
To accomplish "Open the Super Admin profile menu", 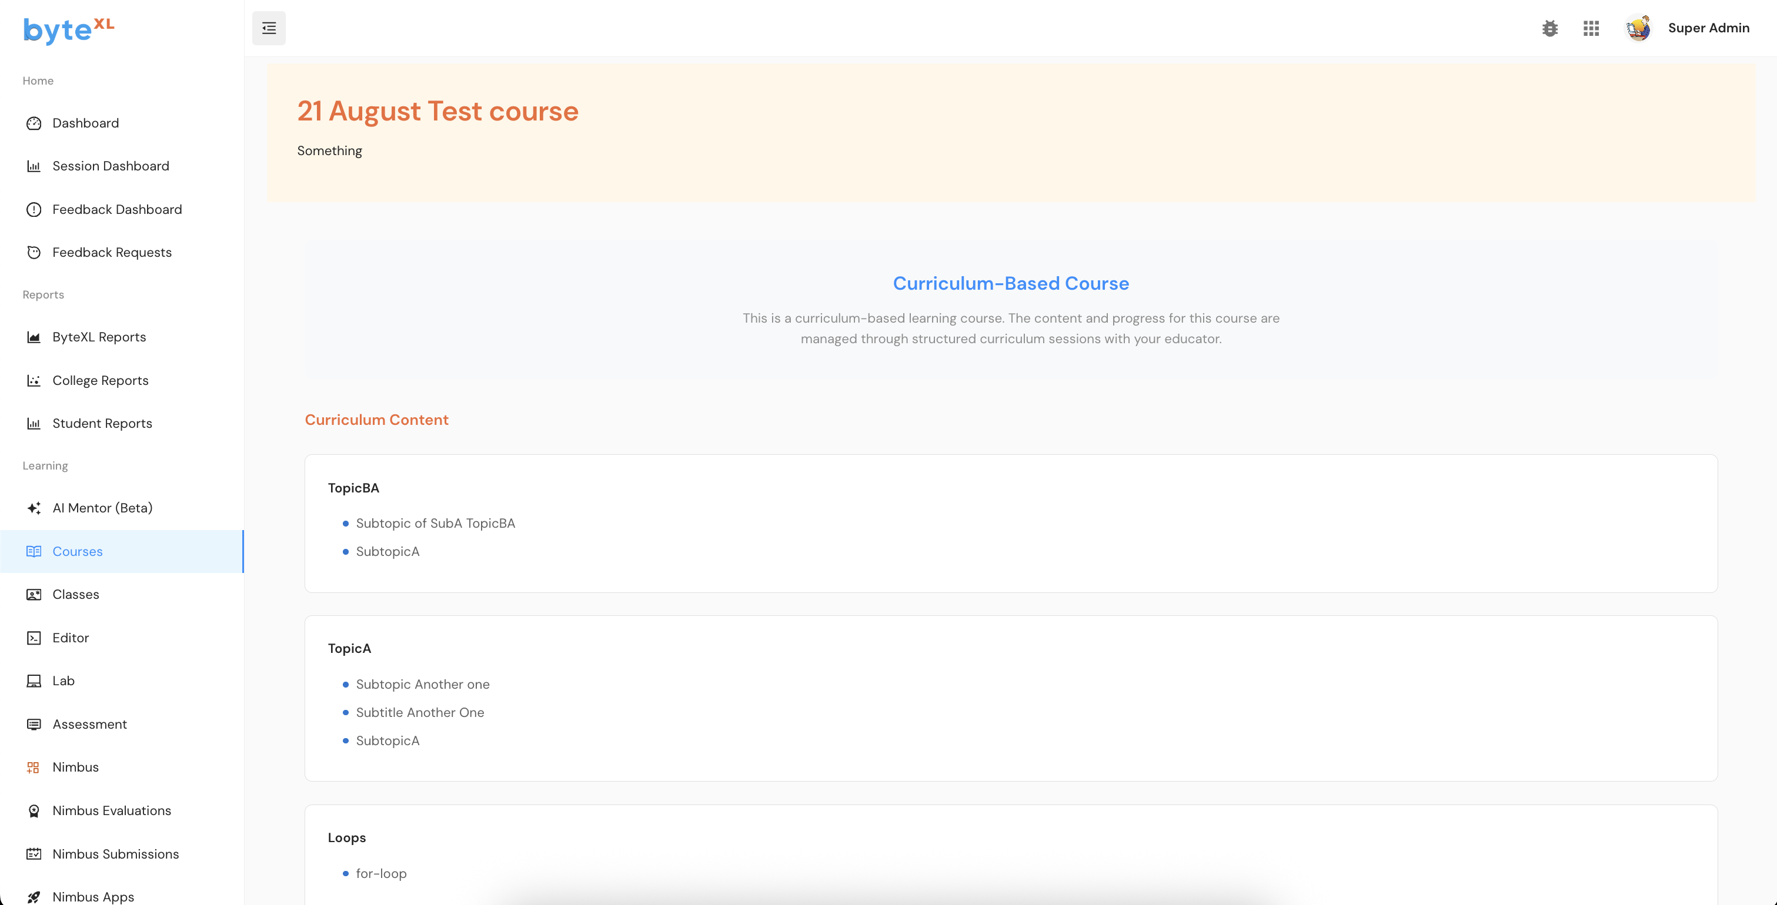I will pos(1708,28).
